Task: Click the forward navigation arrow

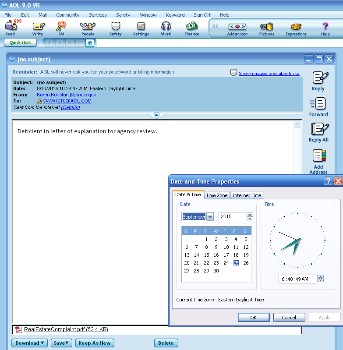Action: coord(60,42)
